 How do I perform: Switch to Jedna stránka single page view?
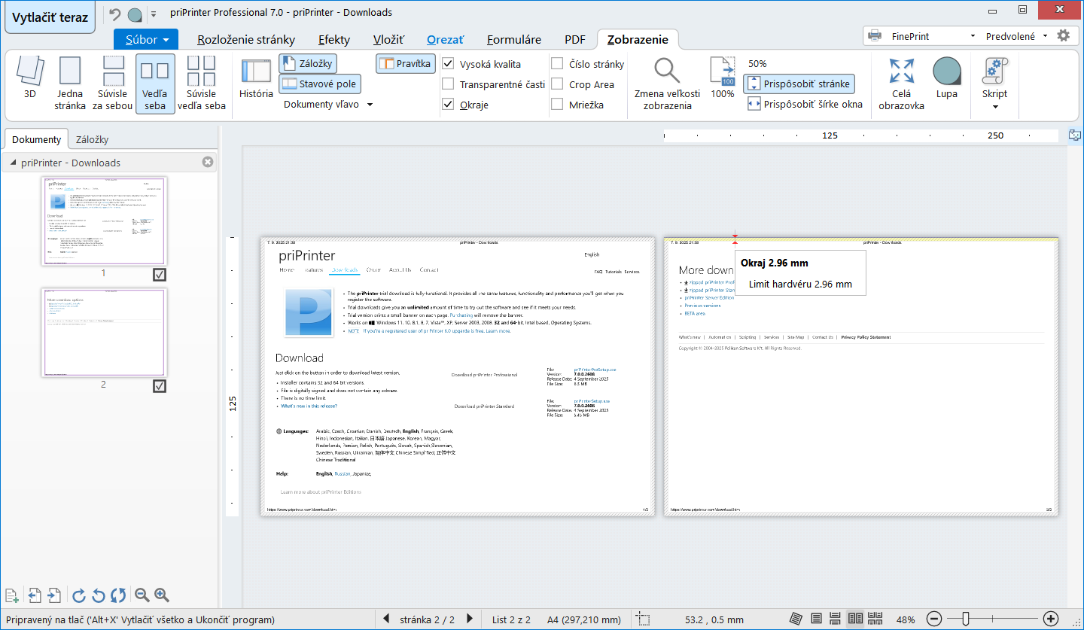70,83
